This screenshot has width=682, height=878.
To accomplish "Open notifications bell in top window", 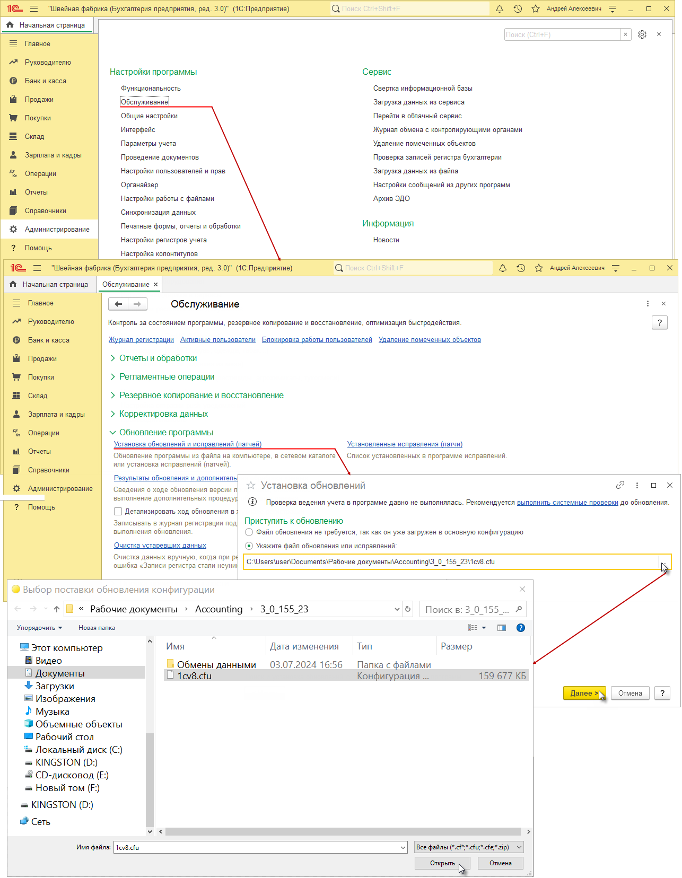I will click(x=500, y=8).
